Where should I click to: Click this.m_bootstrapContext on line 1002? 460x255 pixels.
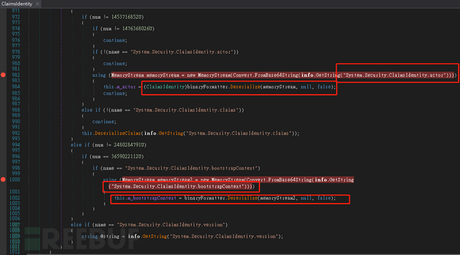tap(145, 198)
